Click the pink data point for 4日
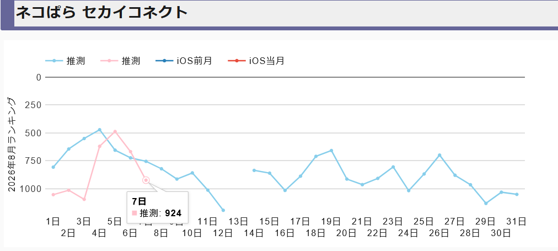Screen dimensions: 558x251 (x=100, y=146)
